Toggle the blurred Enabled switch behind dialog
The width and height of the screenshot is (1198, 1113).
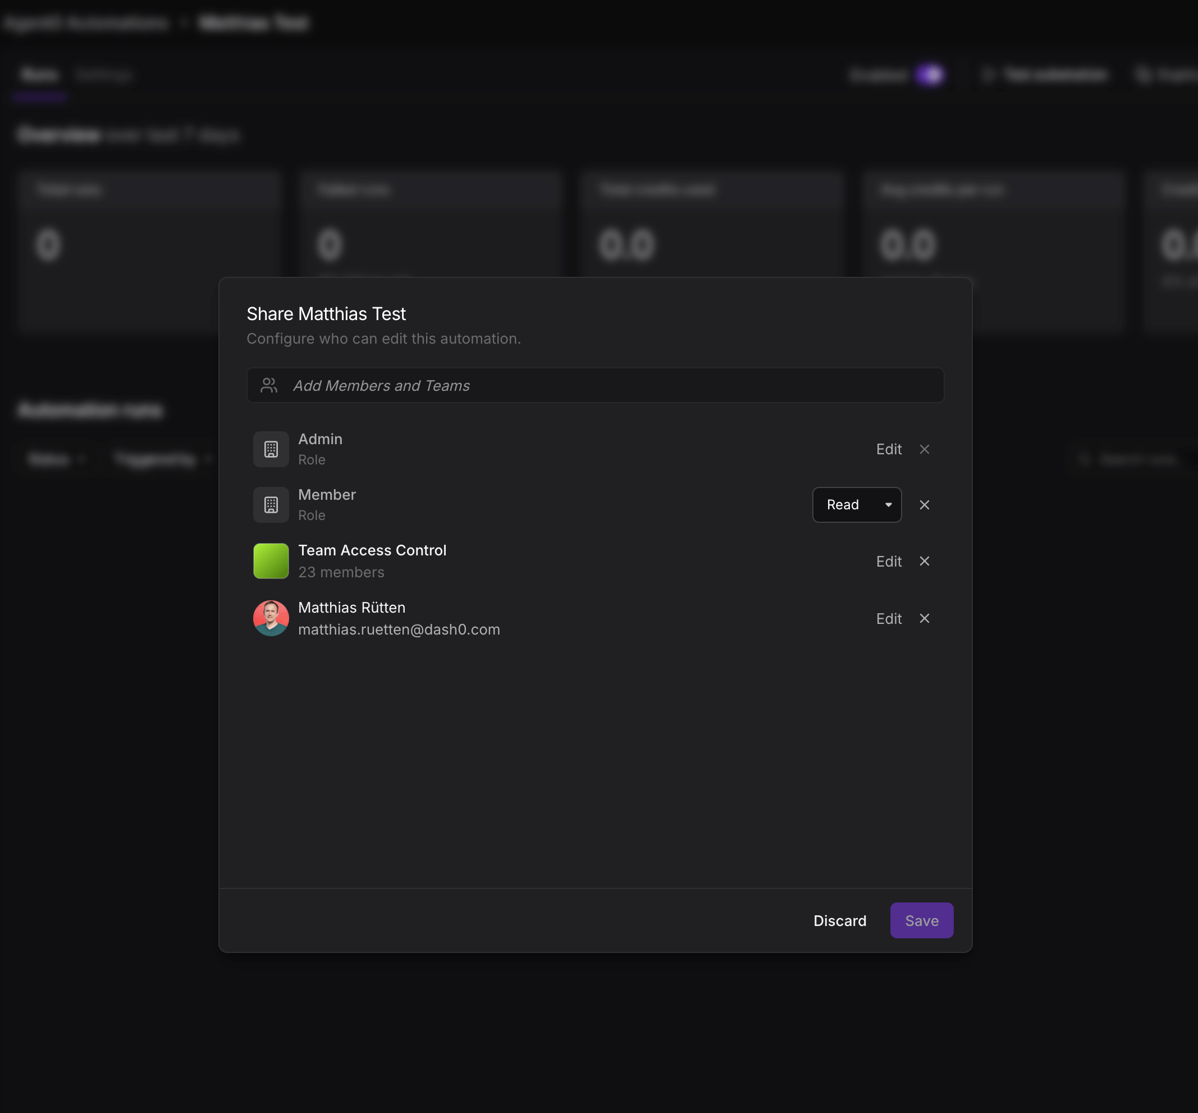[931, 75]
